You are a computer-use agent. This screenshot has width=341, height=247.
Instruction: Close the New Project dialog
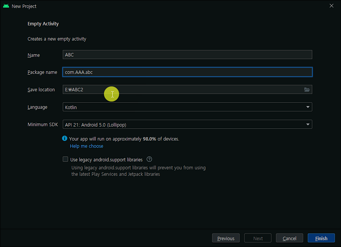332,6
